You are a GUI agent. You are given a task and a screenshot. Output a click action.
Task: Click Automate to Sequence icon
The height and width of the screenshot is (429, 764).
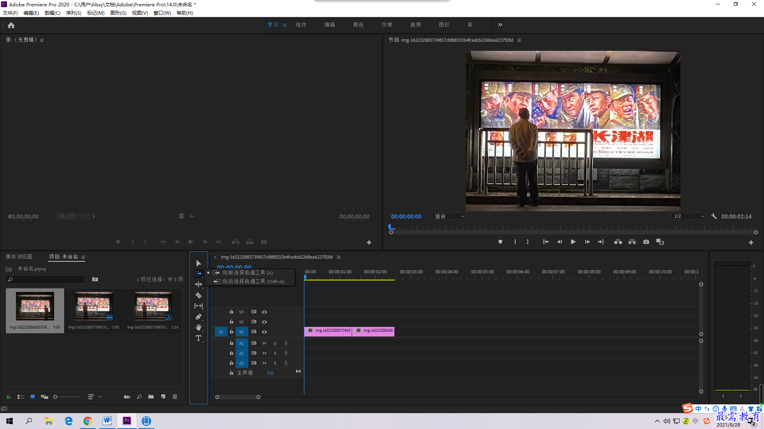(127, 396)
